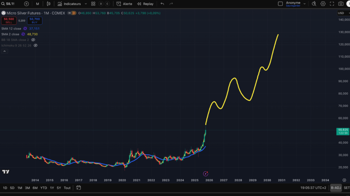Open the candlestick chart type selector
The height and width of the screenshot is (196, 350).
pos(49,4)
